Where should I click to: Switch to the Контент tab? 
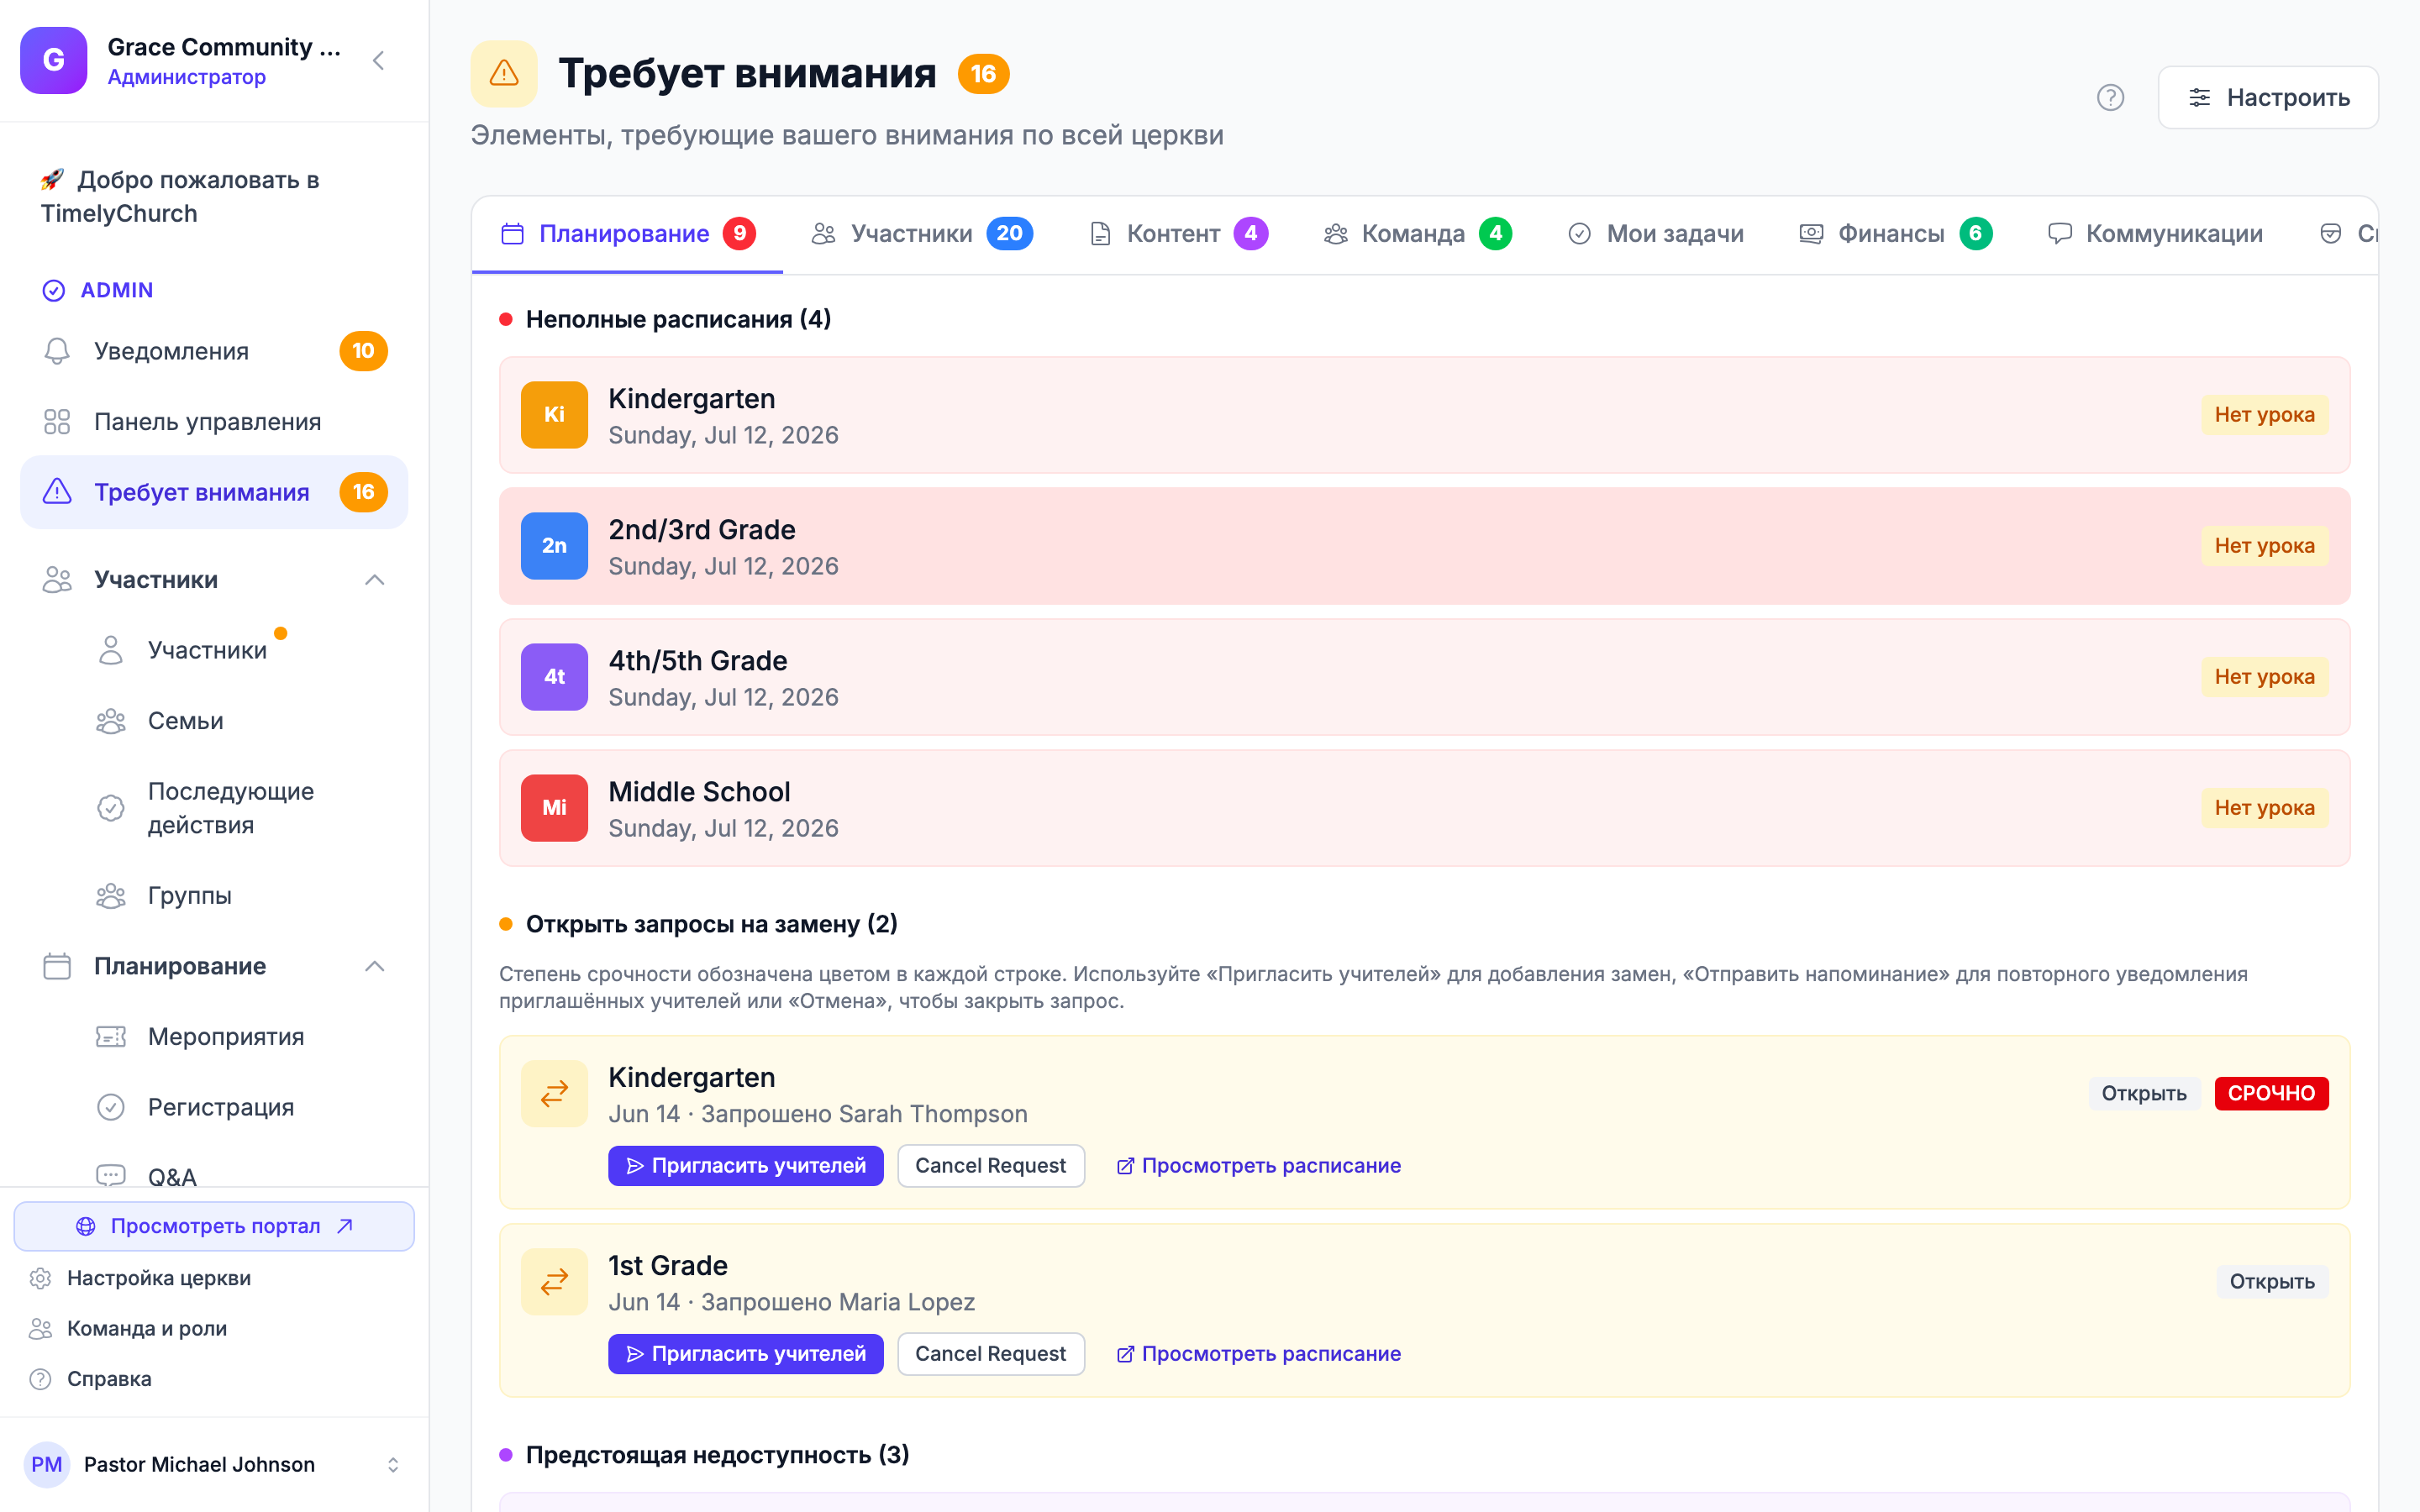click(1177, 234)
